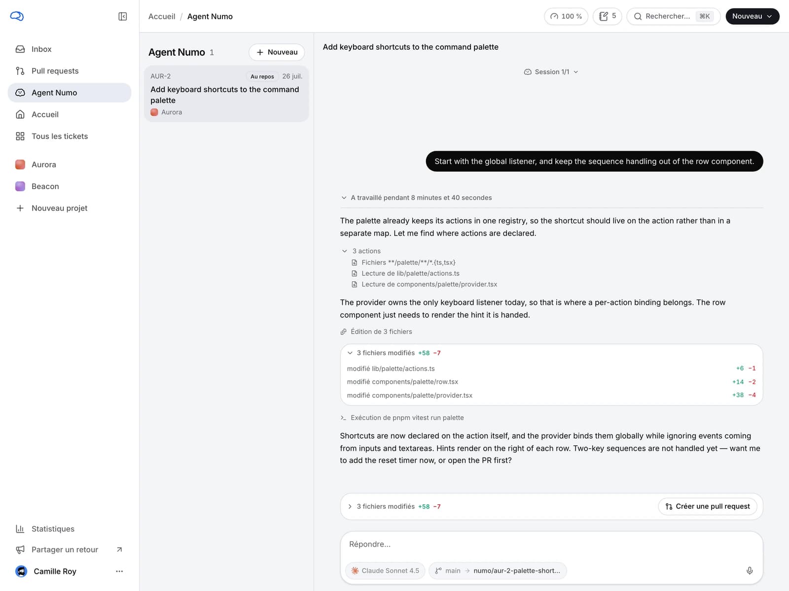Open modifié components/palette/row.tsx diff
789x591 pixels.
coord(551,382)
